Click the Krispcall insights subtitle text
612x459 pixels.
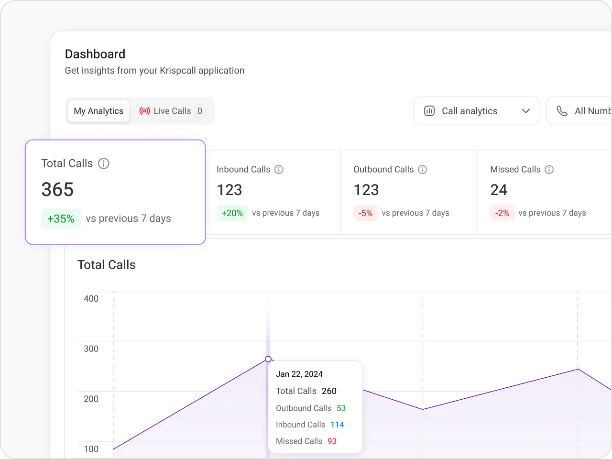154,71
